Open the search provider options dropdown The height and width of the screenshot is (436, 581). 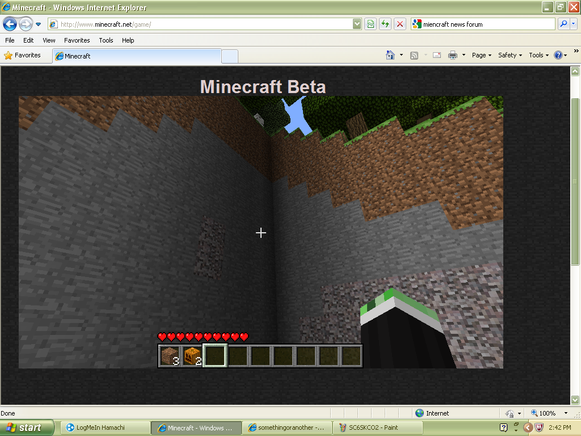click(573, 24)
